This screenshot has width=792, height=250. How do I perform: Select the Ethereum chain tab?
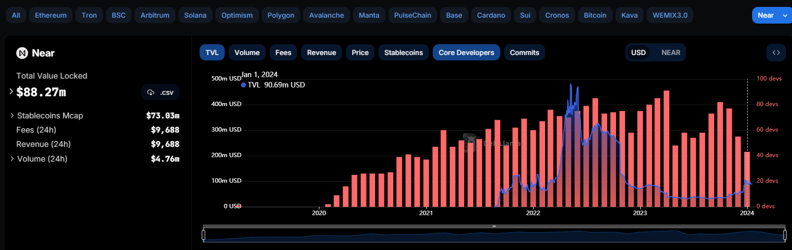click(x=51, y=15)
